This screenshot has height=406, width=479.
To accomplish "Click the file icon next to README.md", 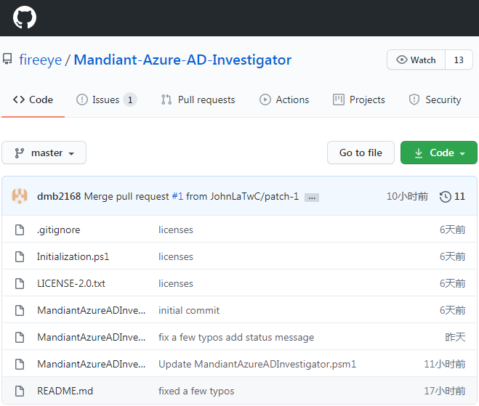I will 20,391.
